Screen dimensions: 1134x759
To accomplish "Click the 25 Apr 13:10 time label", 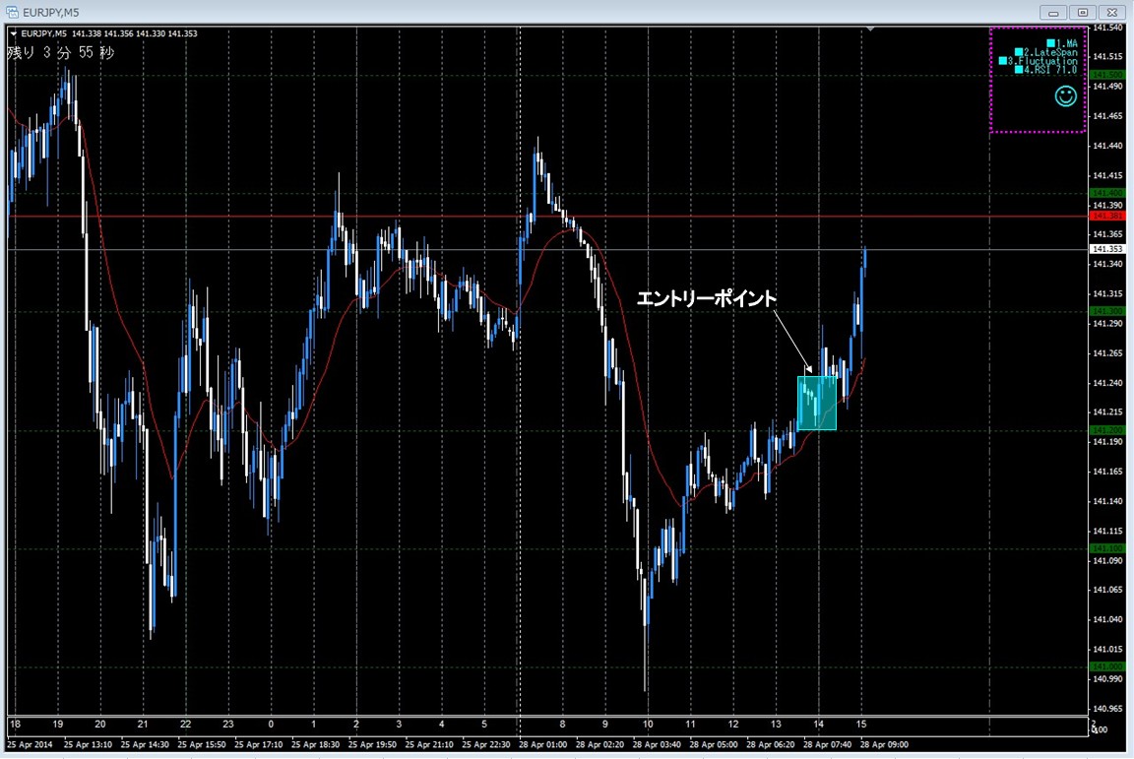I will [x=88, y=744].
